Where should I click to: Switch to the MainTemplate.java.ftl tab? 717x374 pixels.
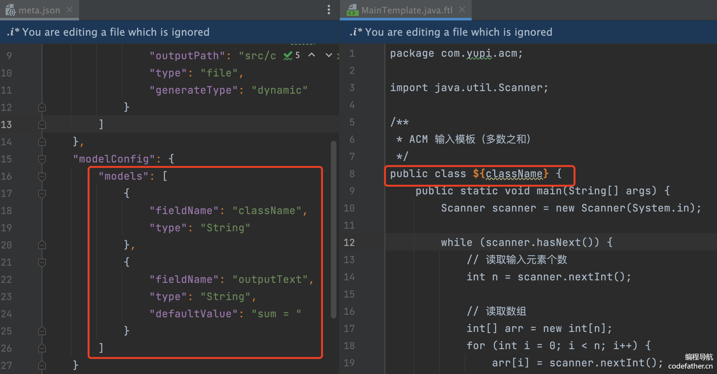click(407, 10)
